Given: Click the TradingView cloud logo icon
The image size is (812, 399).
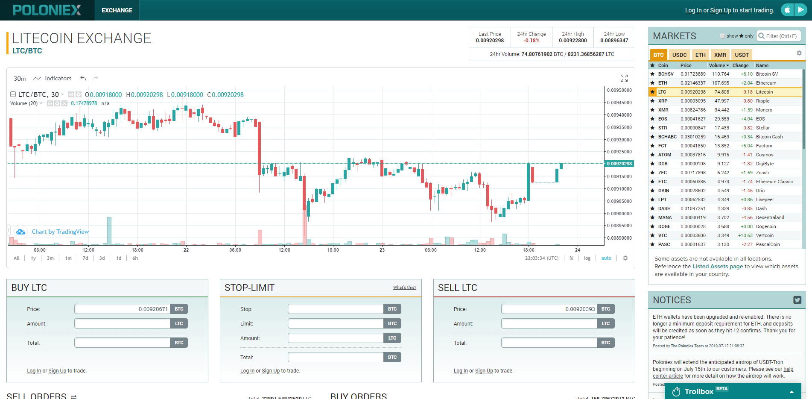Looking at the screenshot, I should click(x=20, y=232).
